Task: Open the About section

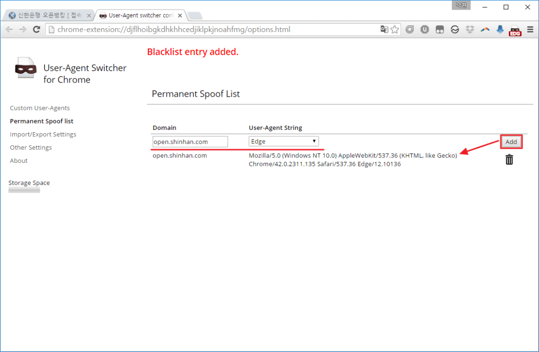Action: (18, 160)
